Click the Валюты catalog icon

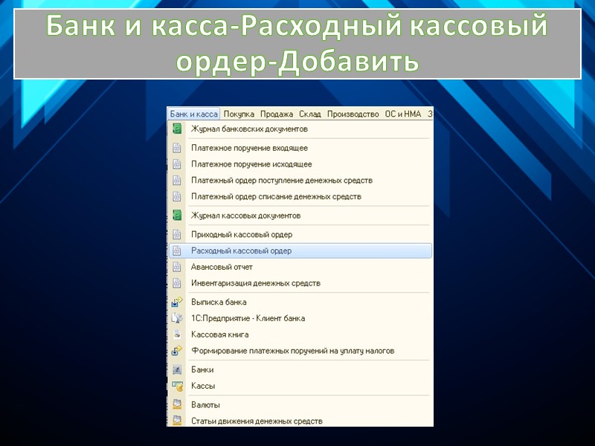coord(177,404)
